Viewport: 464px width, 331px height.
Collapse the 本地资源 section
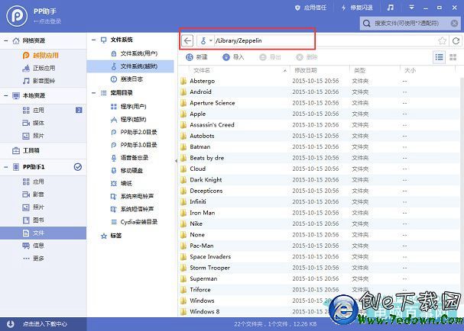6,95
